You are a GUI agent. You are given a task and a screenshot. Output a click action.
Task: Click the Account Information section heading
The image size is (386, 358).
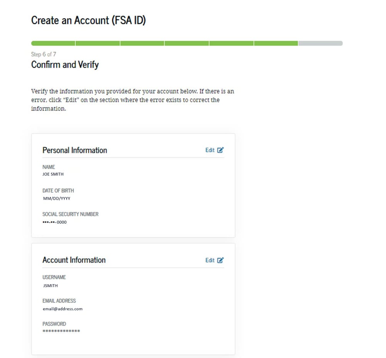(x=74, y=260)
